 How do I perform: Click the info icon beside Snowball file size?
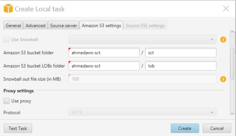pos(223,79)
